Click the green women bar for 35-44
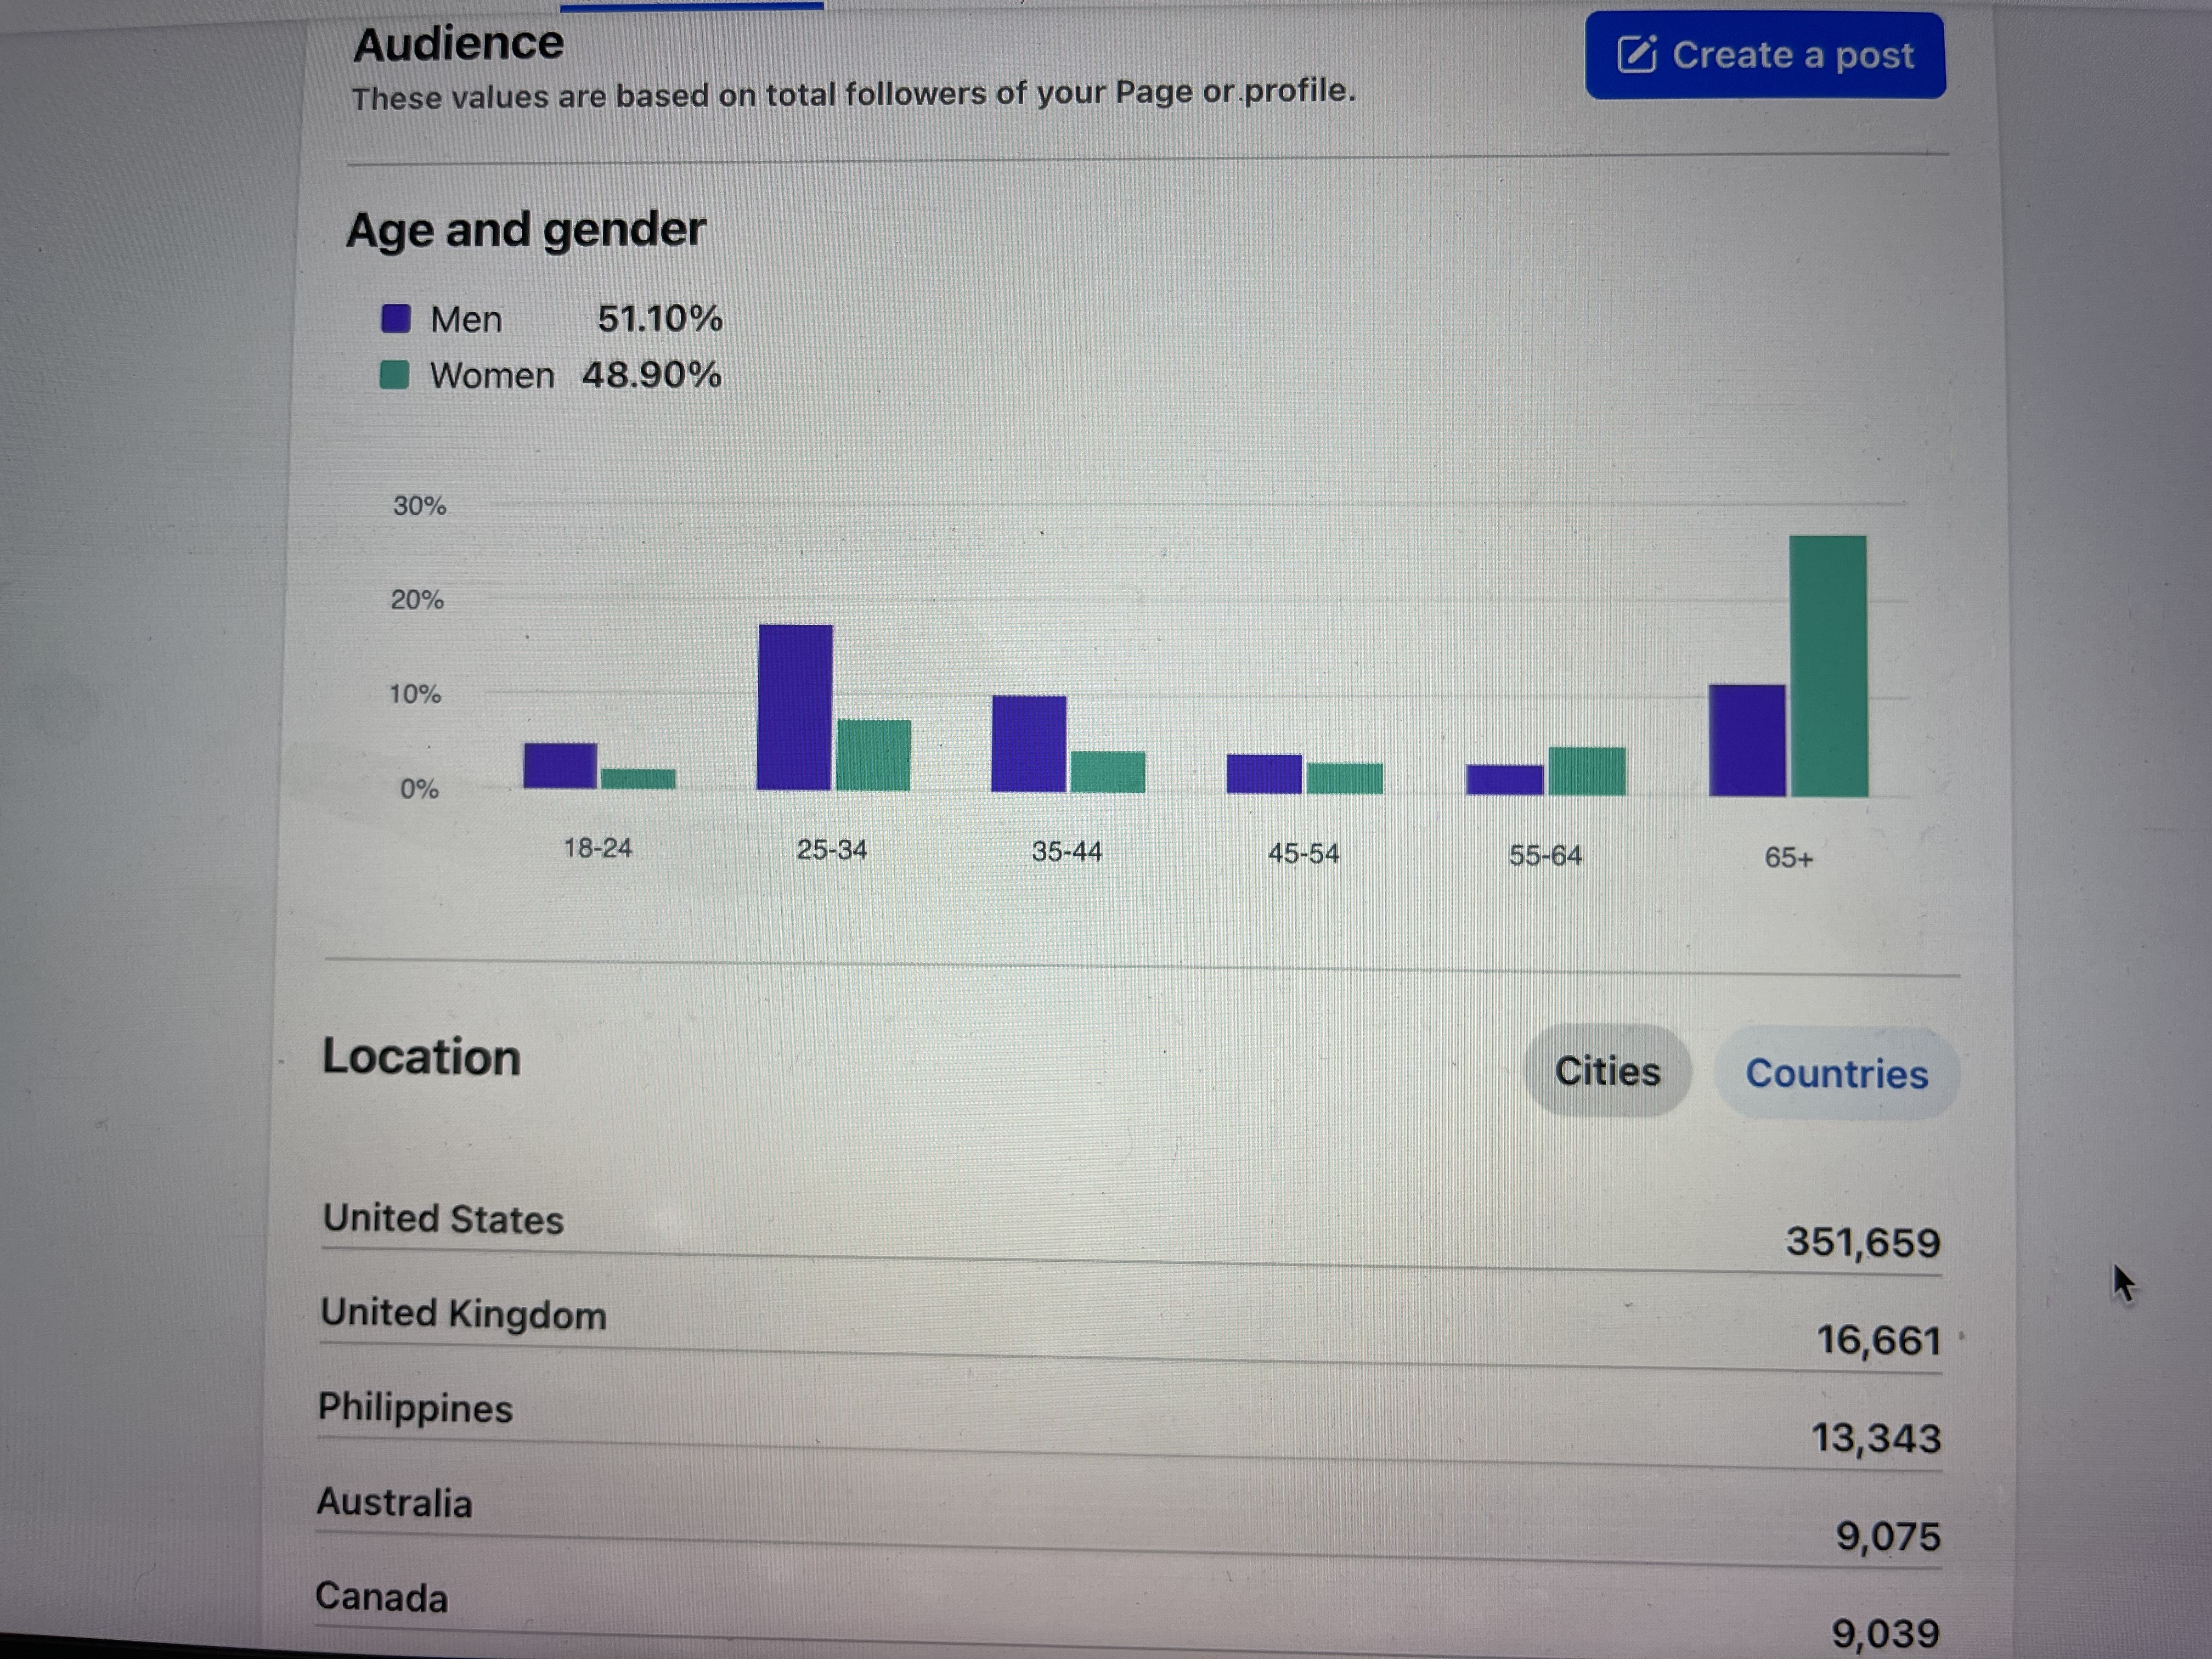Image resolution: width=2212 pixels, height=1659 pixels. click(1108, 772)
